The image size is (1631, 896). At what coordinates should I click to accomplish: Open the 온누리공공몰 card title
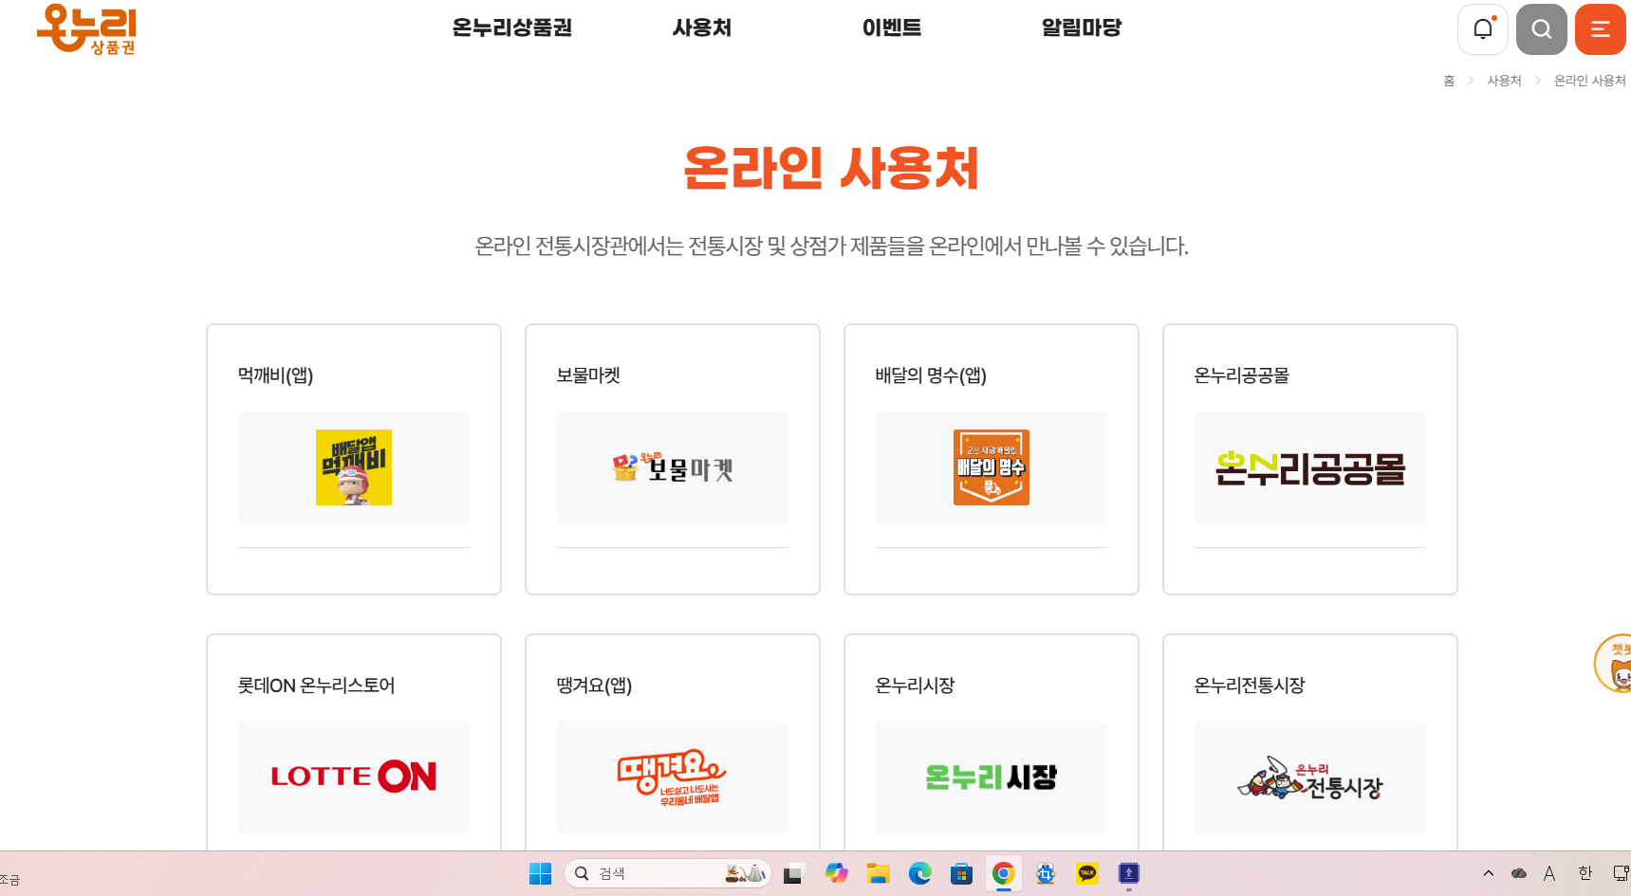pyautogui.click(x=1241, y=375)
